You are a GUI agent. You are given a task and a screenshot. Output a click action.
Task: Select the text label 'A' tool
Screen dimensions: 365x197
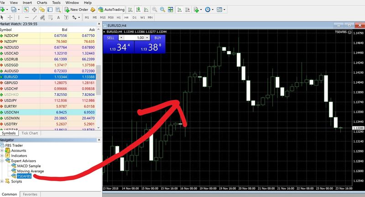(x=59, y=17)
